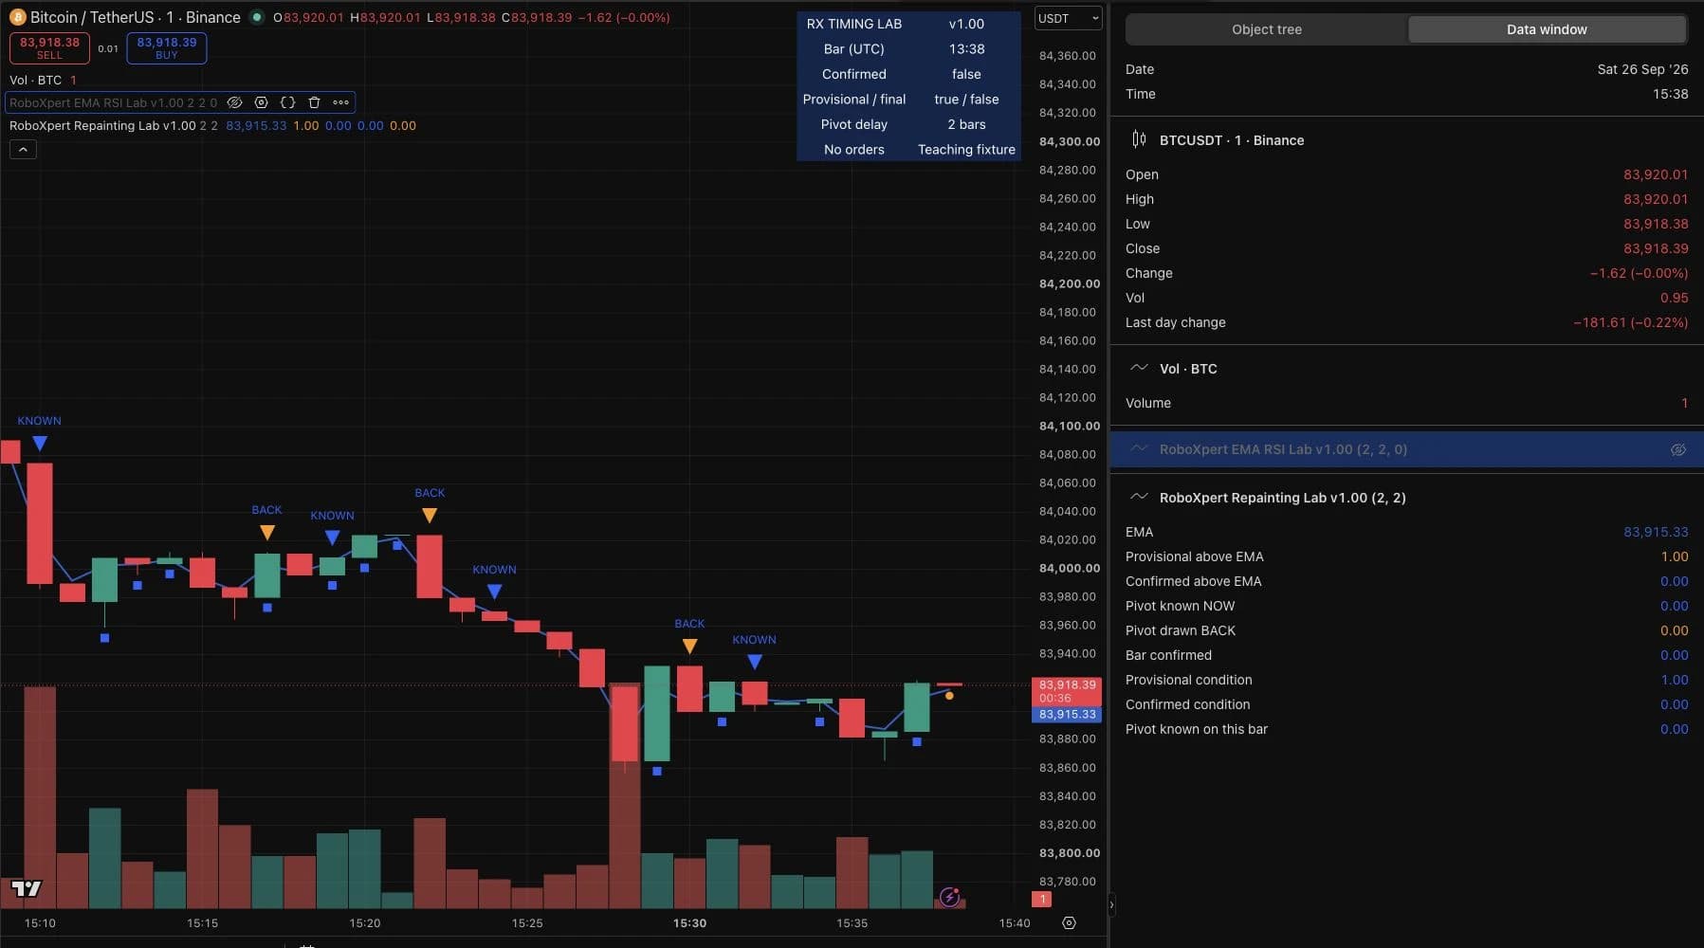The height and width of the screenshot is (948, 1704).
Task: Click the EMA value 83,915.33 in data window
Action: [x=1656, y=532]
